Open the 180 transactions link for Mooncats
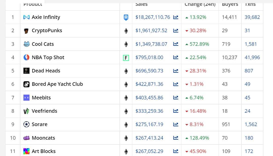This screenshot has height=156, width=273. [x=249, y=138]
